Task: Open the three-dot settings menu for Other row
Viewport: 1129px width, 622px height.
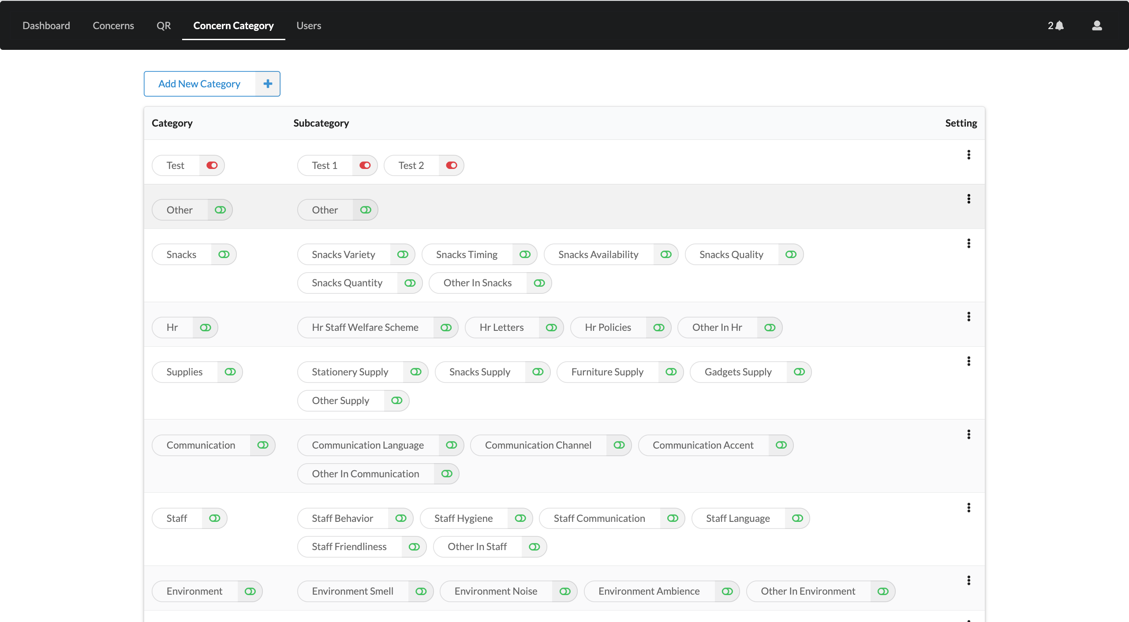Action: point(968,199)
